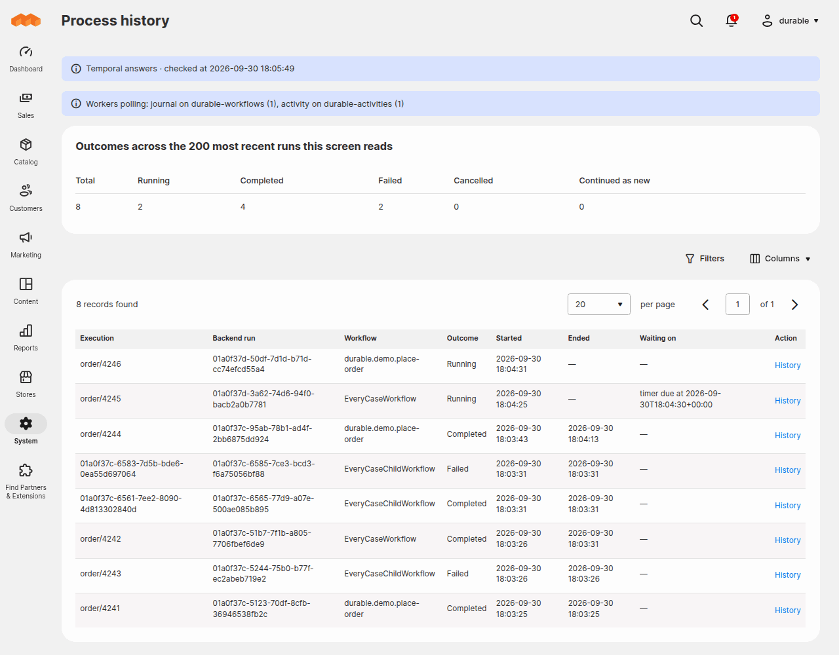Click the Continued as new summary header
The width and height of the screenshot is (839, 655).
point(614,181)
